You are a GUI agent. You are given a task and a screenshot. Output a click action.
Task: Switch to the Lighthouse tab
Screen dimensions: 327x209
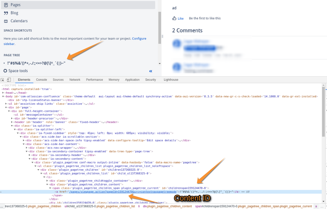(x=171, y=80)
